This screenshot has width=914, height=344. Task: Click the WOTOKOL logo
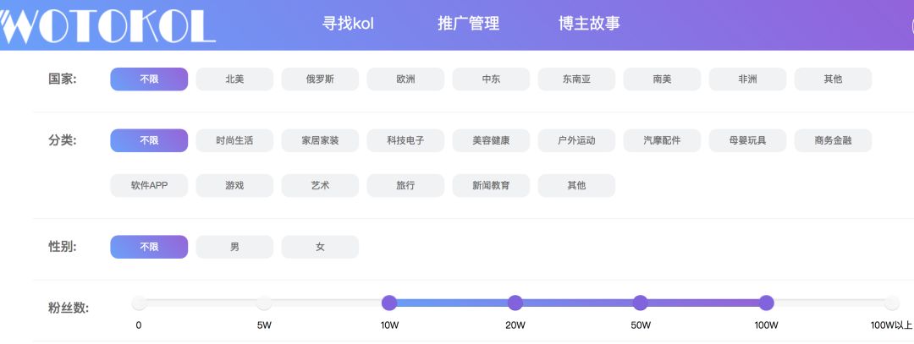pyautogui.click(x=107, y=25)
